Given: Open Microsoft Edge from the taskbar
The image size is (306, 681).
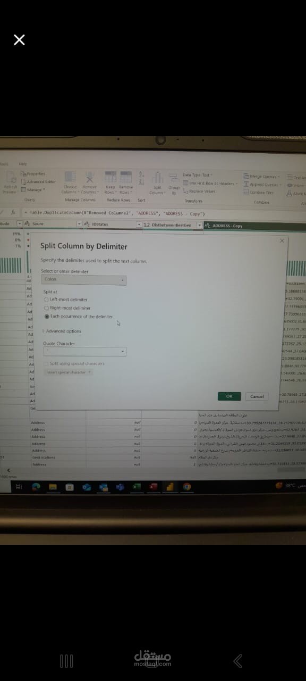Looking at the screenshot, I should (36, 486).
